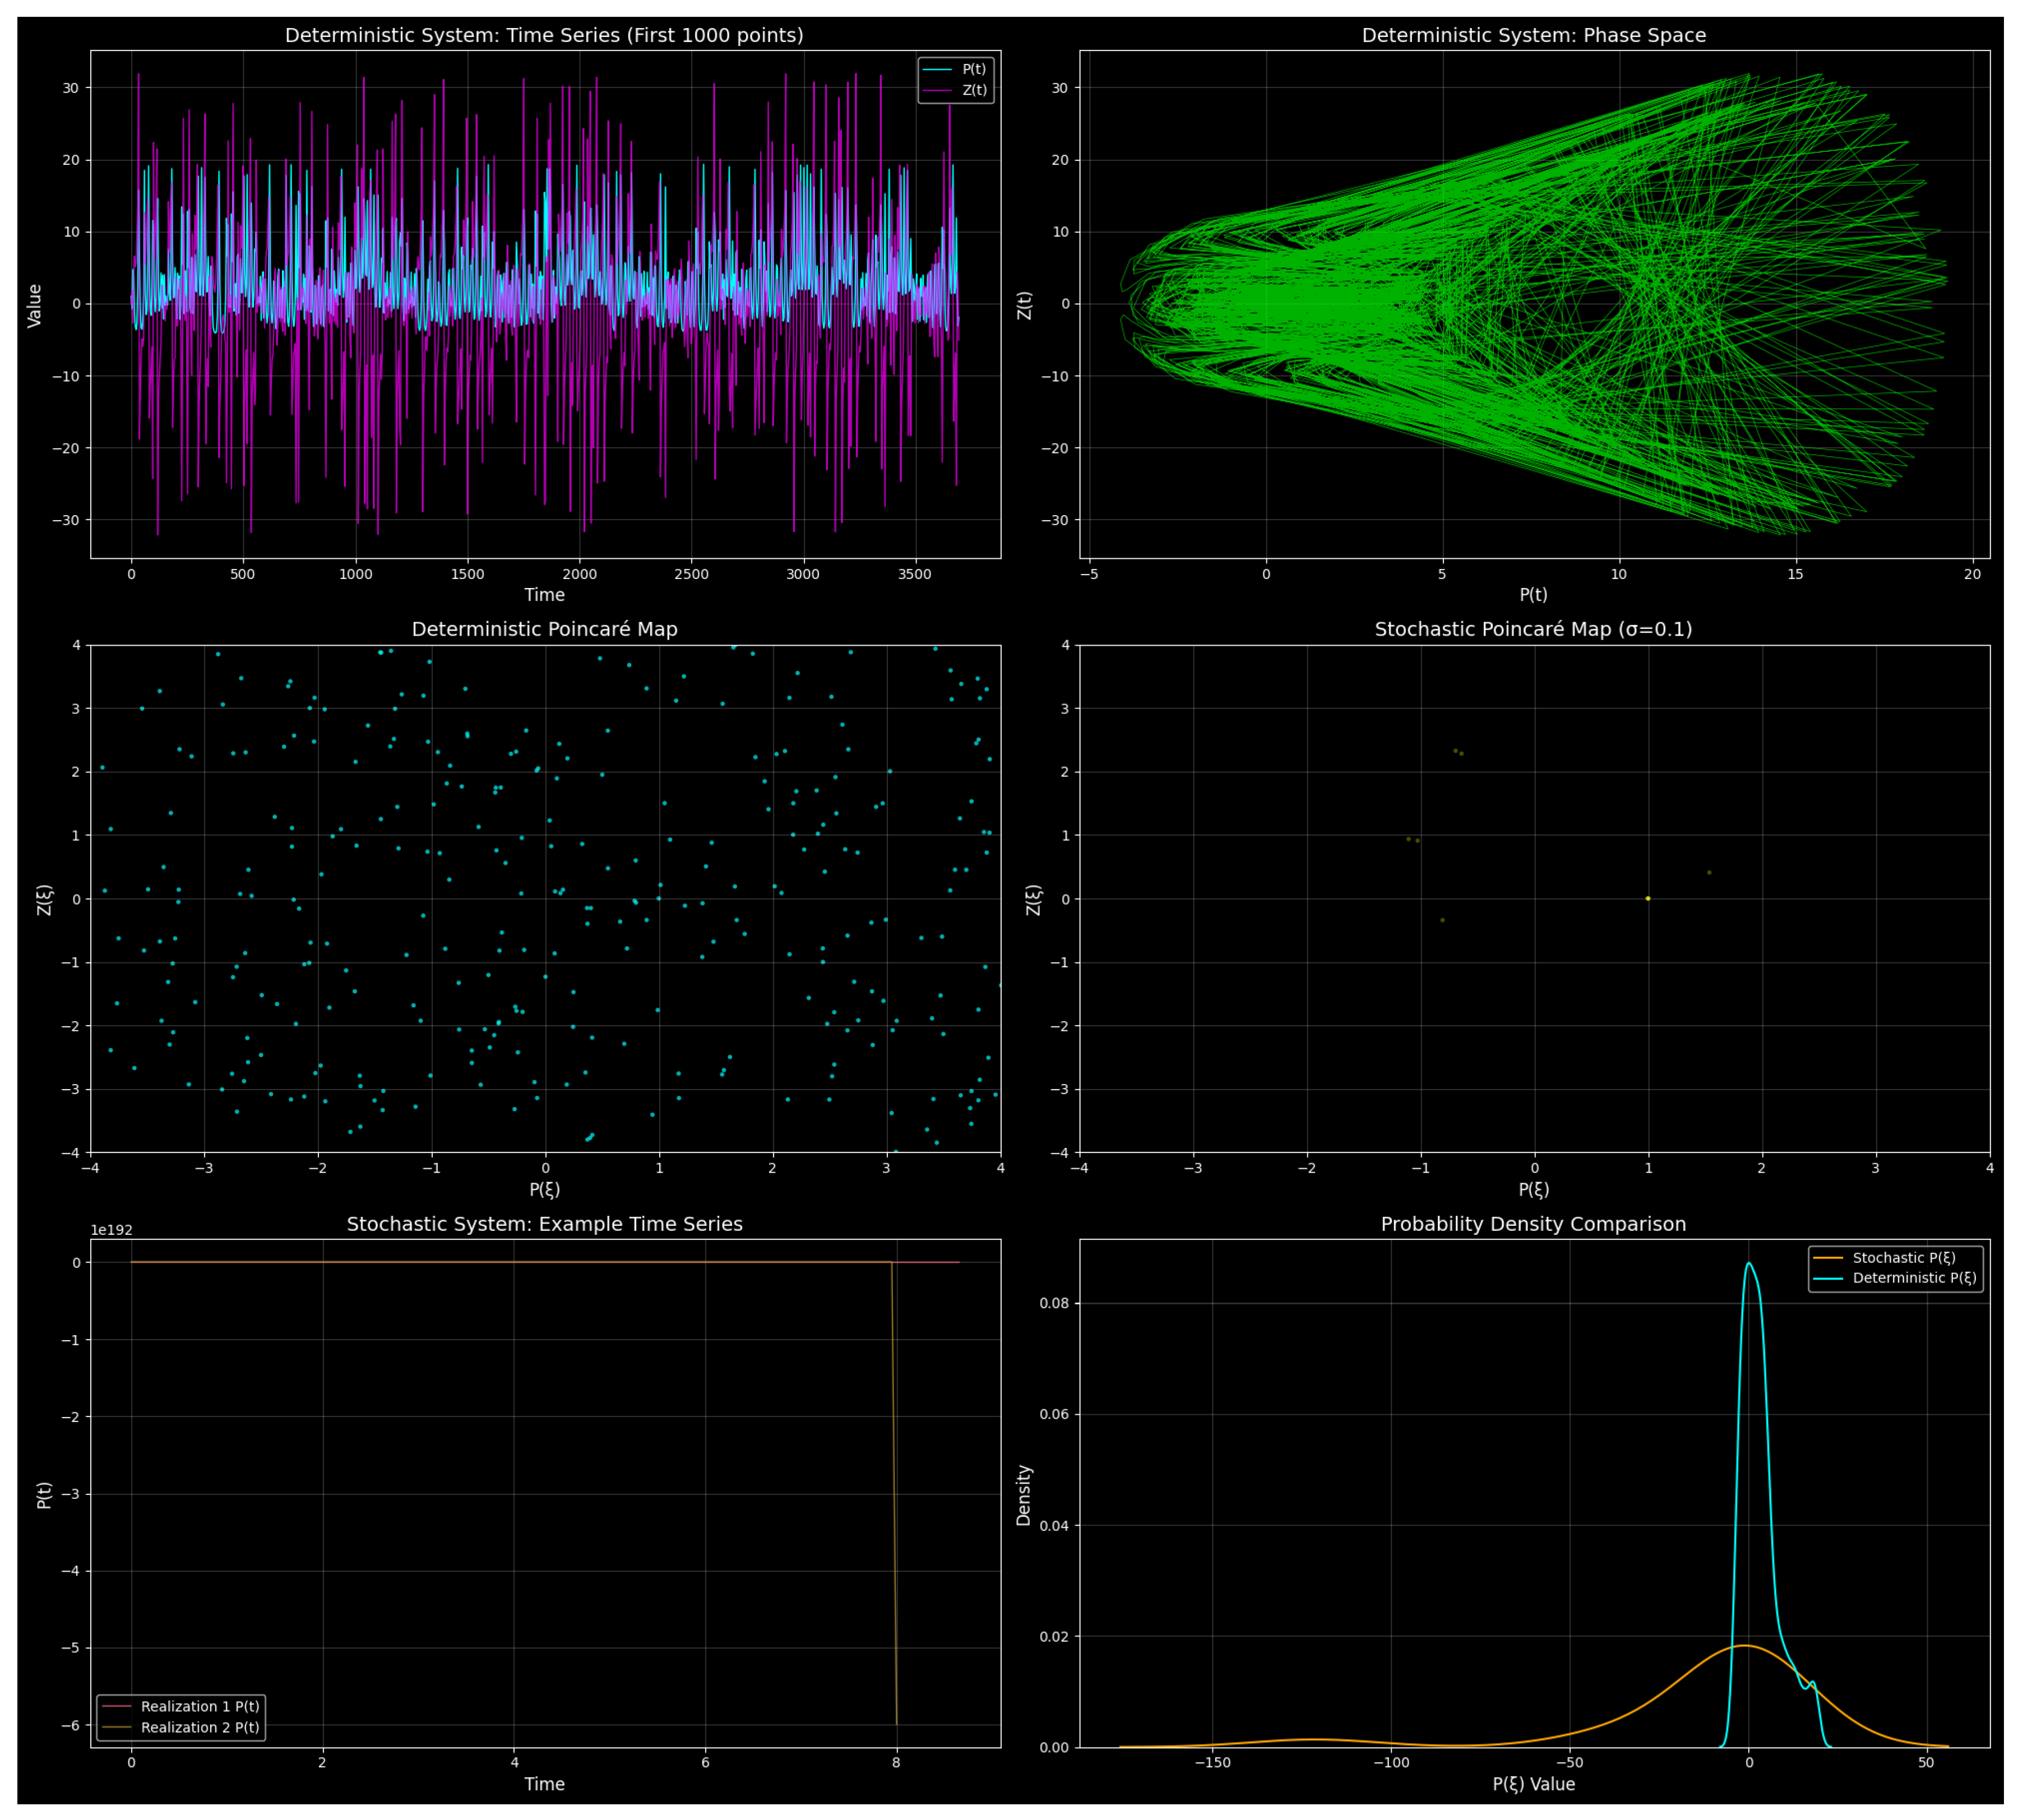
Task: Click the Density y-axis label
Action: point(1023,1495)
